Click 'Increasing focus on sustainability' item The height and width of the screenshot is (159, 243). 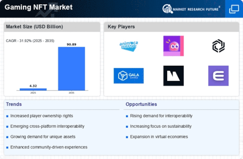(x=161, y=127)
